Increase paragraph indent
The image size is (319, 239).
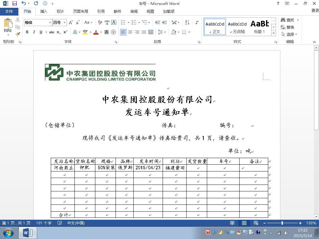(164, 22)
